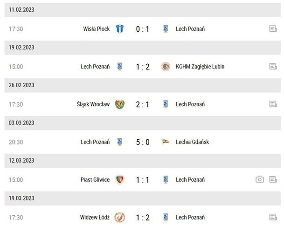Select the 5 : 0 match score
The image size is (284, 233).
143,142
